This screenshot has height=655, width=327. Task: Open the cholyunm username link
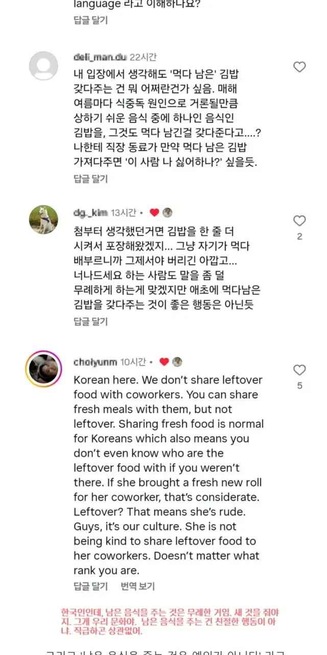coord(96,362)
